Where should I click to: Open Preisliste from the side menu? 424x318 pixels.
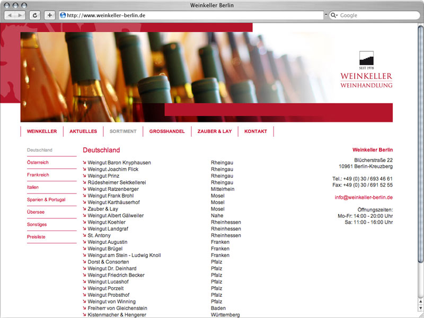coord(36,237)
